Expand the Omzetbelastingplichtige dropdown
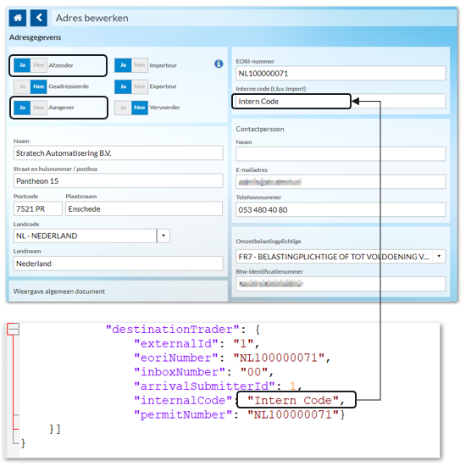The image size is (471, 472). [439, 257]
